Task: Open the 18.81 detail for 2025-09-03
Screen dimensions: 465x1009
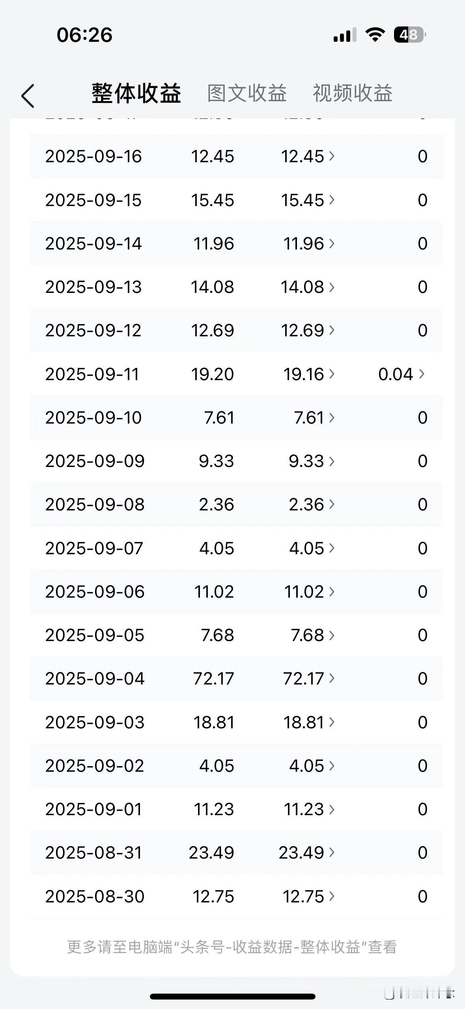Action: pyautogui.click(x=309, y=722)
